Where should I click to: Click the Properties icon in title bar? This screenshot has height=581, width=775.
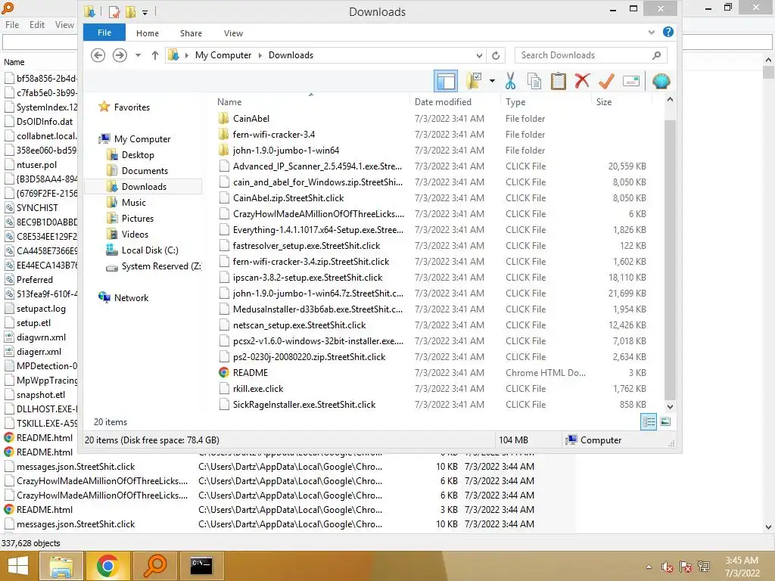click(x=114, y=12)
